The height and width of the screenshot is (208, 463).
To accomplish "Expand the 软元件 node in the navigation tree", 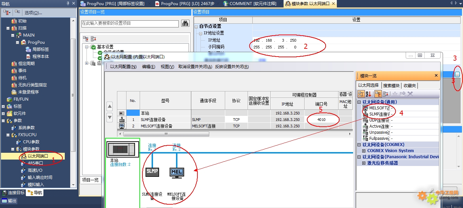I will tap(3, 113).
